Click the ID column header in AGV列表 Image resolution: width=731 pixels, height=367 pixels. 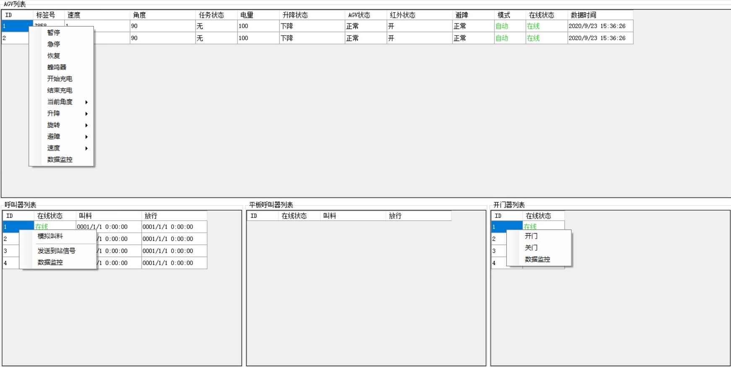point(17,15)
